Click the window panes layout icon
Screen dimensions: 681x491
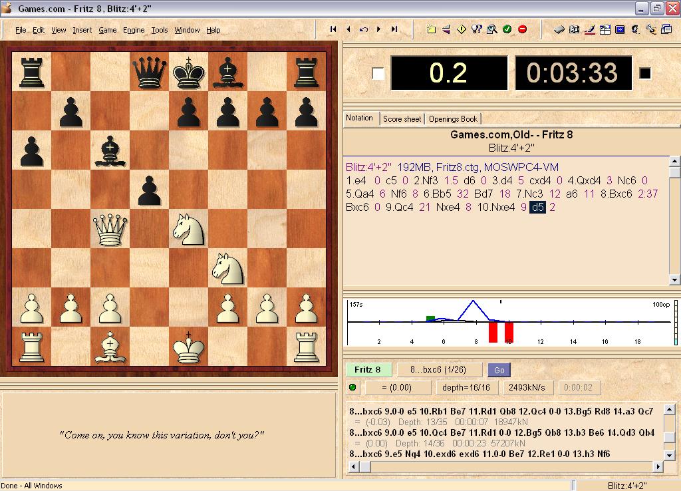[x=605, y=29]
